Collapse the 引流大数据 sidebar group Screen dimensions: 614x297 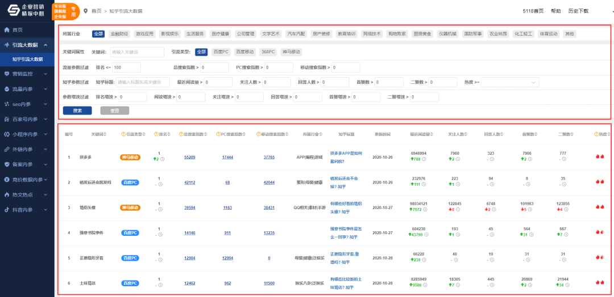[x=45, y=45]
